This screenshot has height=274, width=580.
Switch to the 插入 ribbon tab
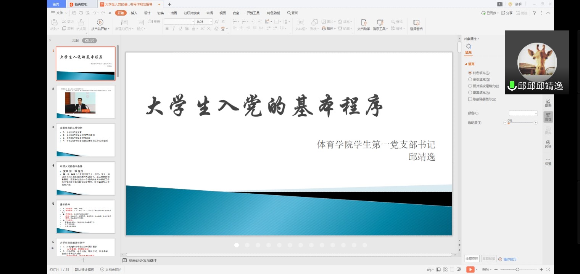coord(134,13)
